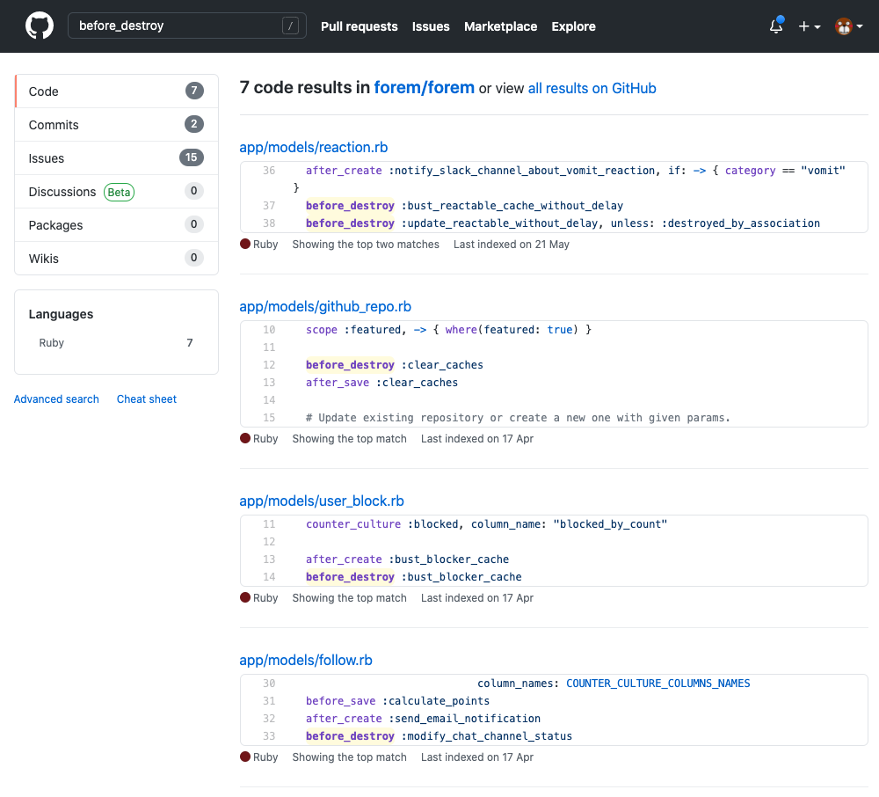The image size is (879, 797).
Task: Open the plus create-new dropdown
Action: click(x=809, y=26)
